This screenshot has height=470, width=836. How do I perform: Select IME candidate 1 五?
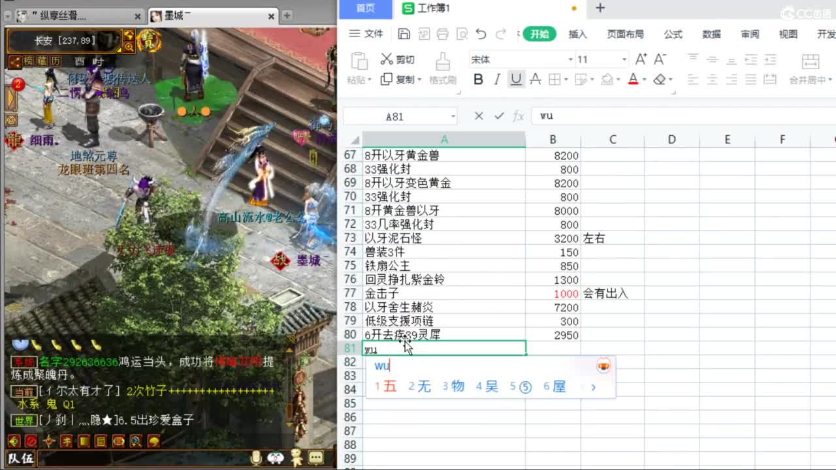click(x=385, y=386)
